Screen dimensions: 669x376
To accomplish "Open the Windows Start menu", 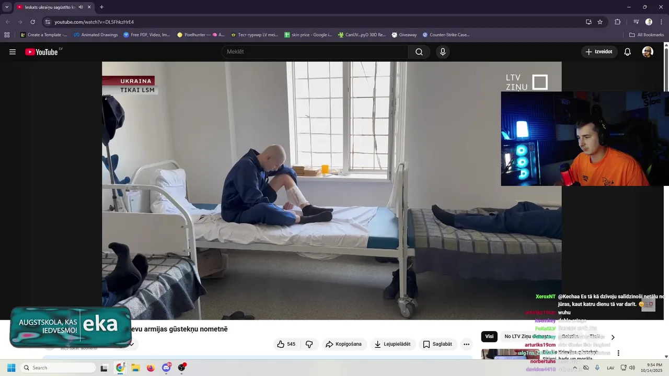I will point(11,368).
